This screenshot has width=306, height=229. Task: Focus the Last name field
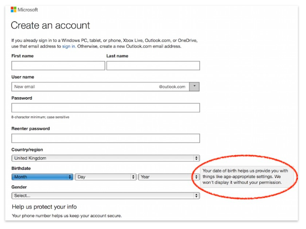153,65
